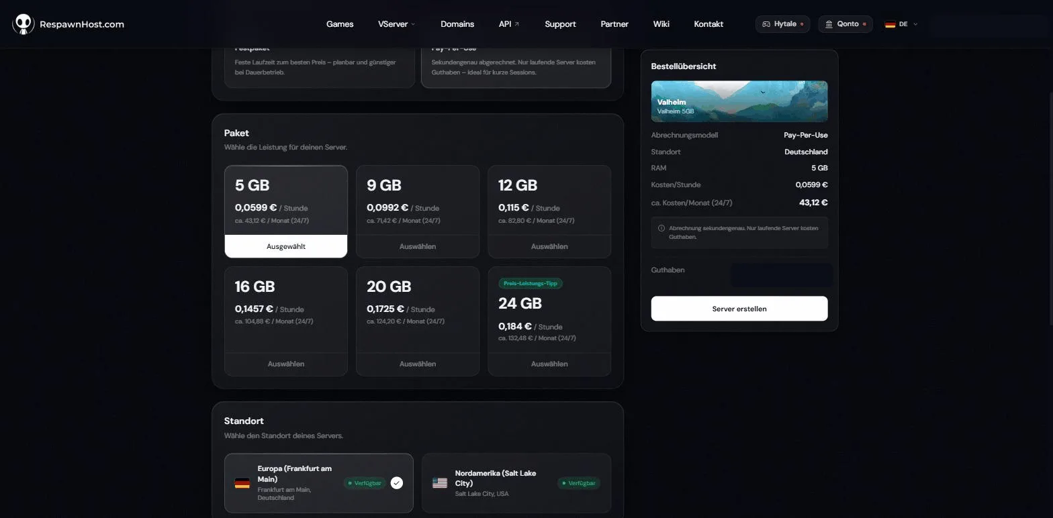
Task: Click the Standort Deutschland value
Action: click(806, 152)
